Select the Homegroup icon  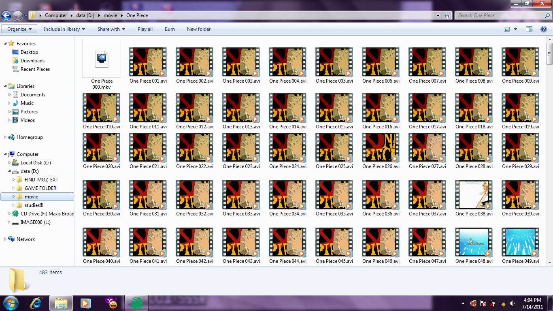[x=11, y=137]
